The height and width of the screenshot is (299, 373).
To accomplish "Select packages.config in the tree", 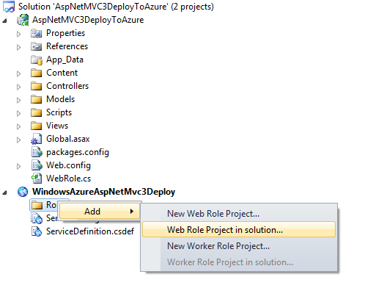I will point(78,152).
